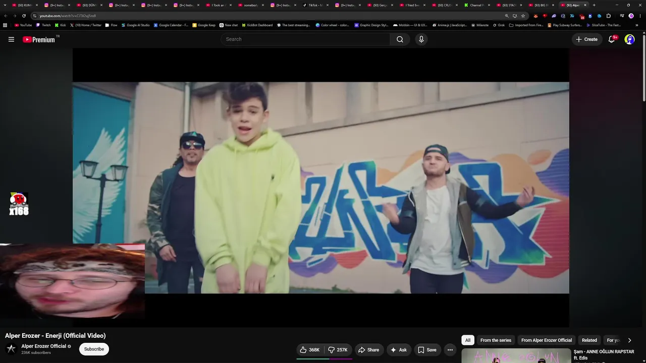Open more actions ellipsis under video
The width and height of the screenshot is (646, 363).
pos(450,350)
